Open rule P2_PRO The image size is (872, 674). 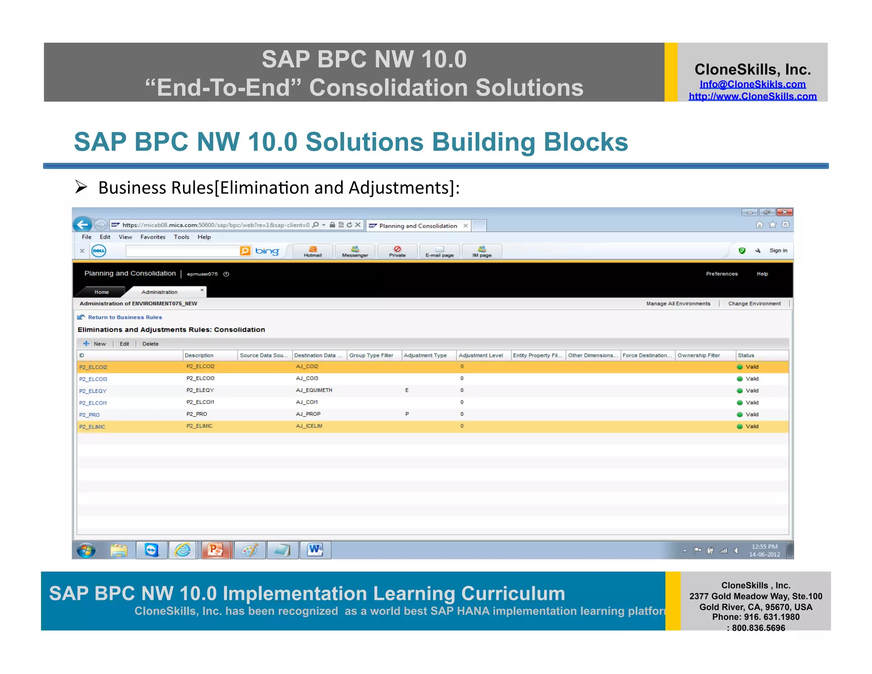click(89, 415)
